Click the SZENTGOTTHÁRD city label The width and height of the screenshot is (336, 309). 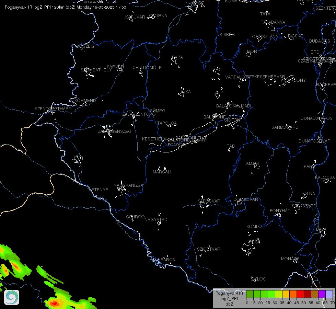pos(53,109)
